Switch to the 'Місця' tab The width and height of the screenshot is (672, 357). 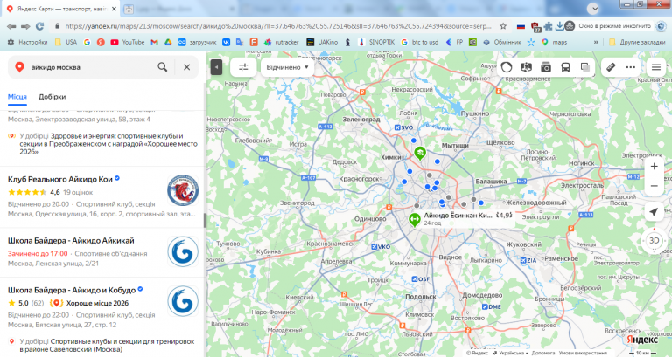[17, 97]
